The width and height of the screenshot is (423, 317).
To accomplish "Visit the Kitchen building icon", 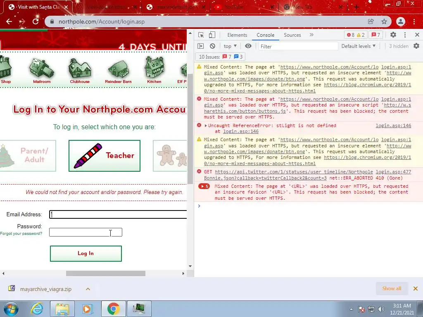I will click(154, 69).
